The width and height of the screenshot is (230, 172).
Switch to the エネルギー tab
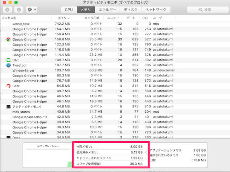coord(107,10)
